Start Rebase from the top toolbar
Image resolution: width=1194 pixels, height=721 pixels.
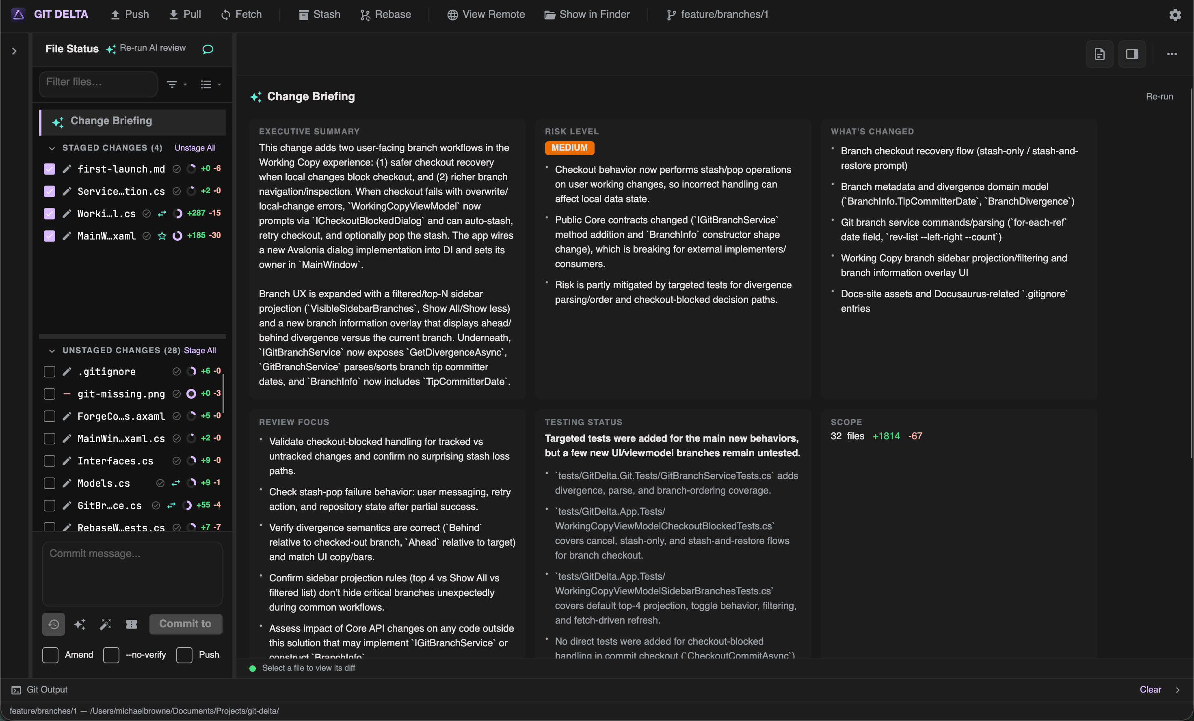pos(386,15)
